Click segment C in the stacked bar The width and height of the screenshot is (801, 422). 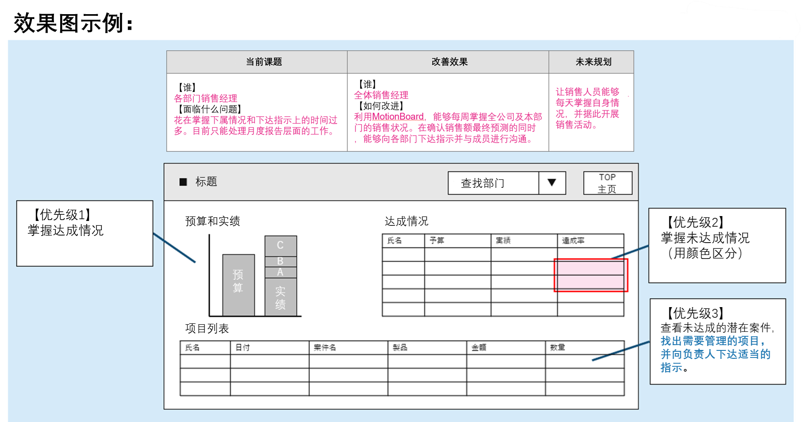(281, 245)
